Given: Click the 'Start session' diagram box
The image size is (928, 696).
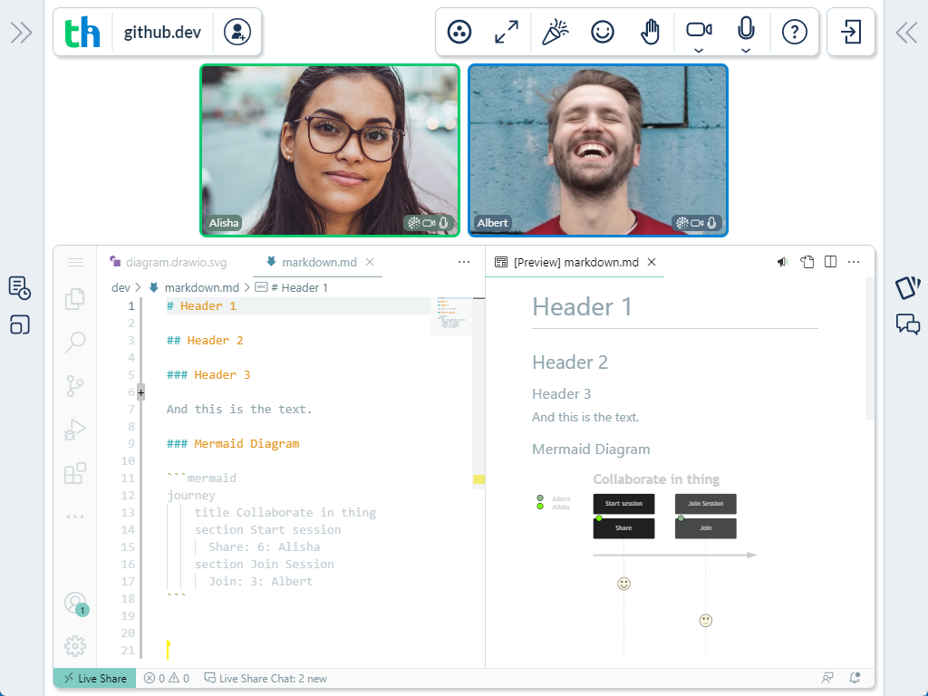Looking at the screenshot, I should click(x=623, y=504).
